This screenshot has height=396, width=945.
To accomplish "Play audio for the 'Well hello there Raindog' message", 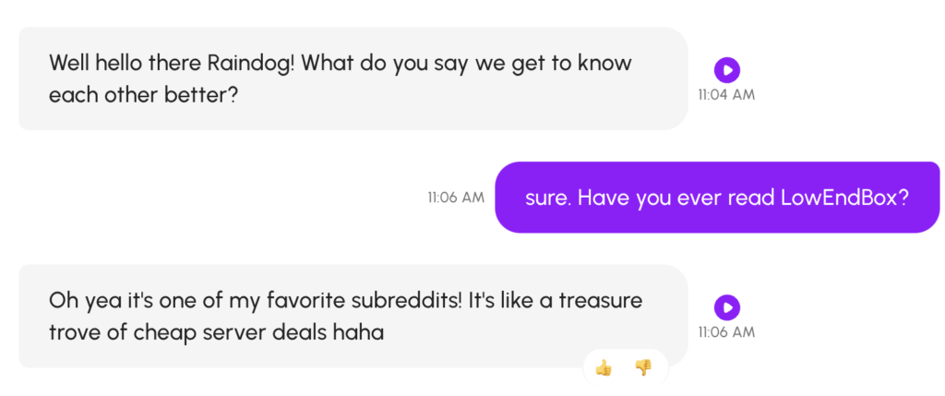I will point(727,70).
